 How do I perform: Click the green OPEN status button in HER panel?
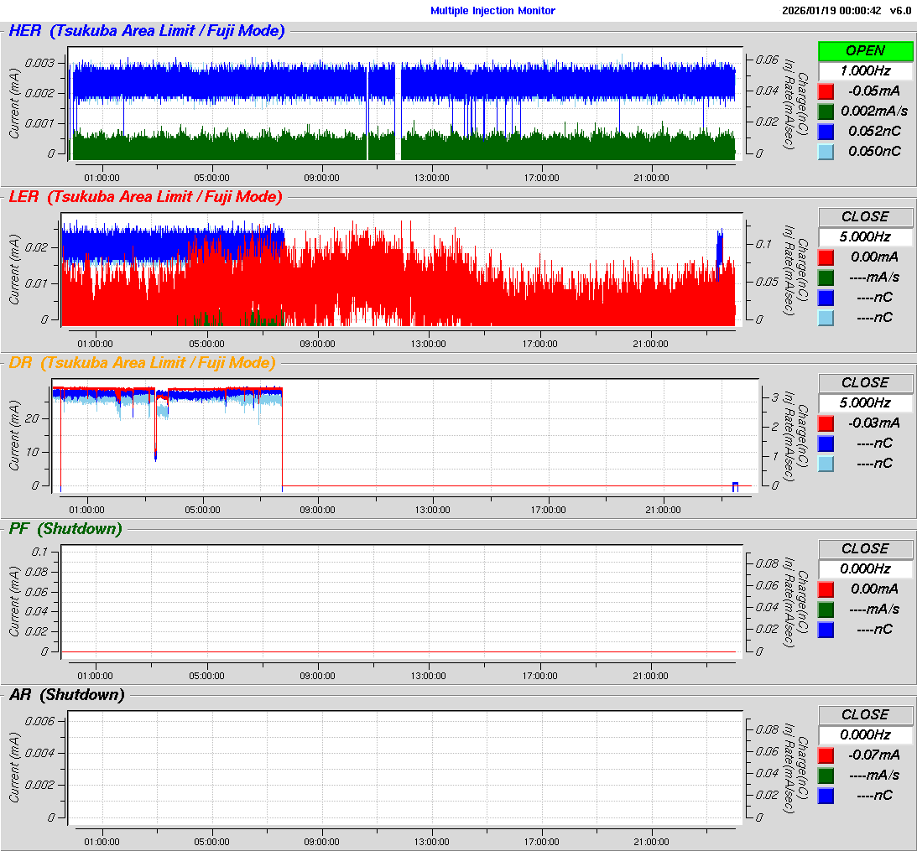865,50
